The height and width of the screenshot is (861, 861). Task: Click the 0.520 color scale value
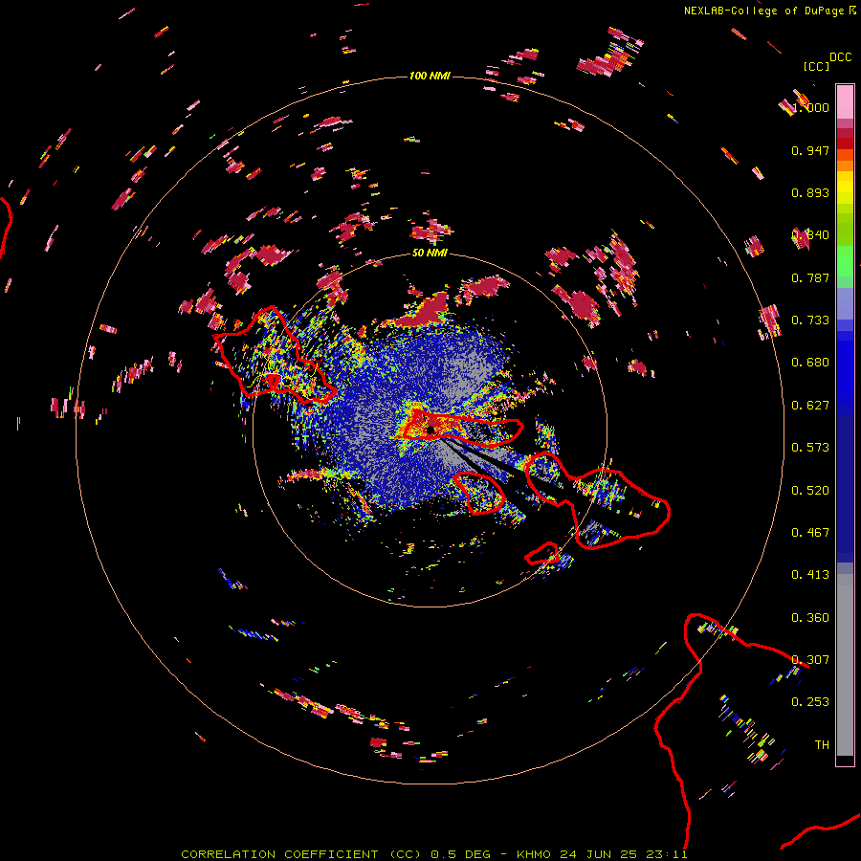810,491
